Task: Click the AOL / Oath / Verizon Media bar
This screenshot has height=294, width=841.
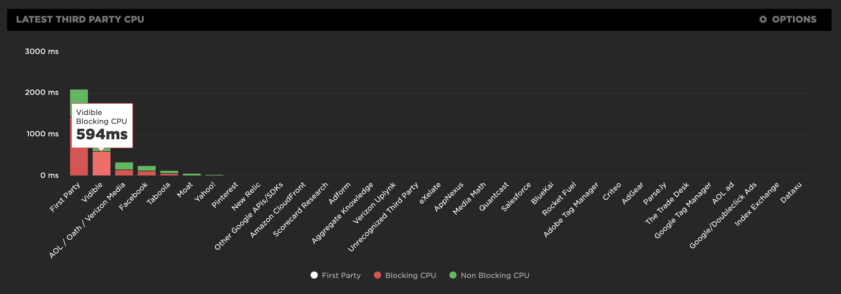Action: tap(124, 169)
